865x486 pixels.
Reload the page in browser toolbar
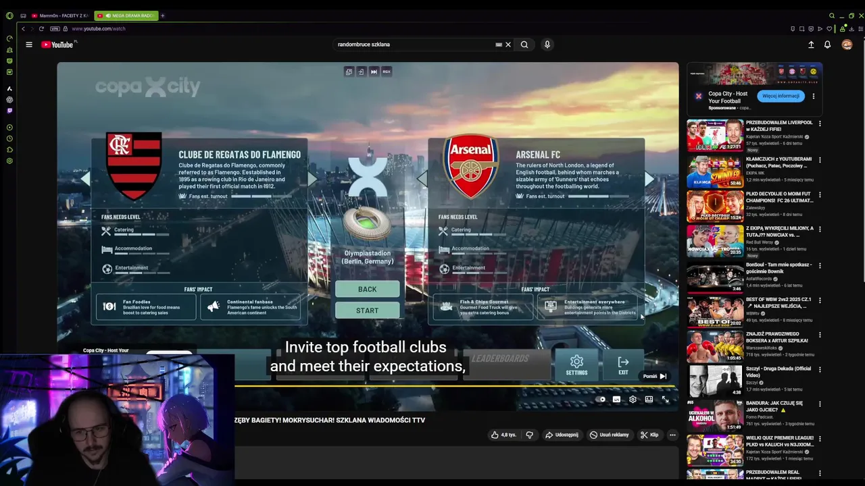click(41, 29)
